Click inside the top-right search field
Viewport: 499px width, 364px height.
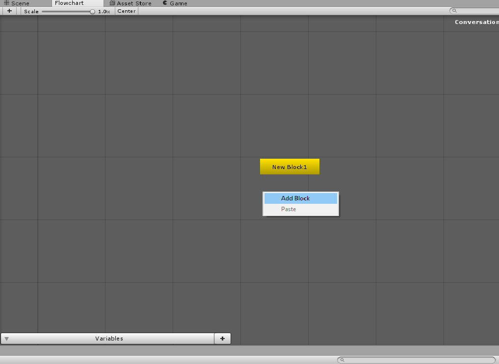point(478,10)
